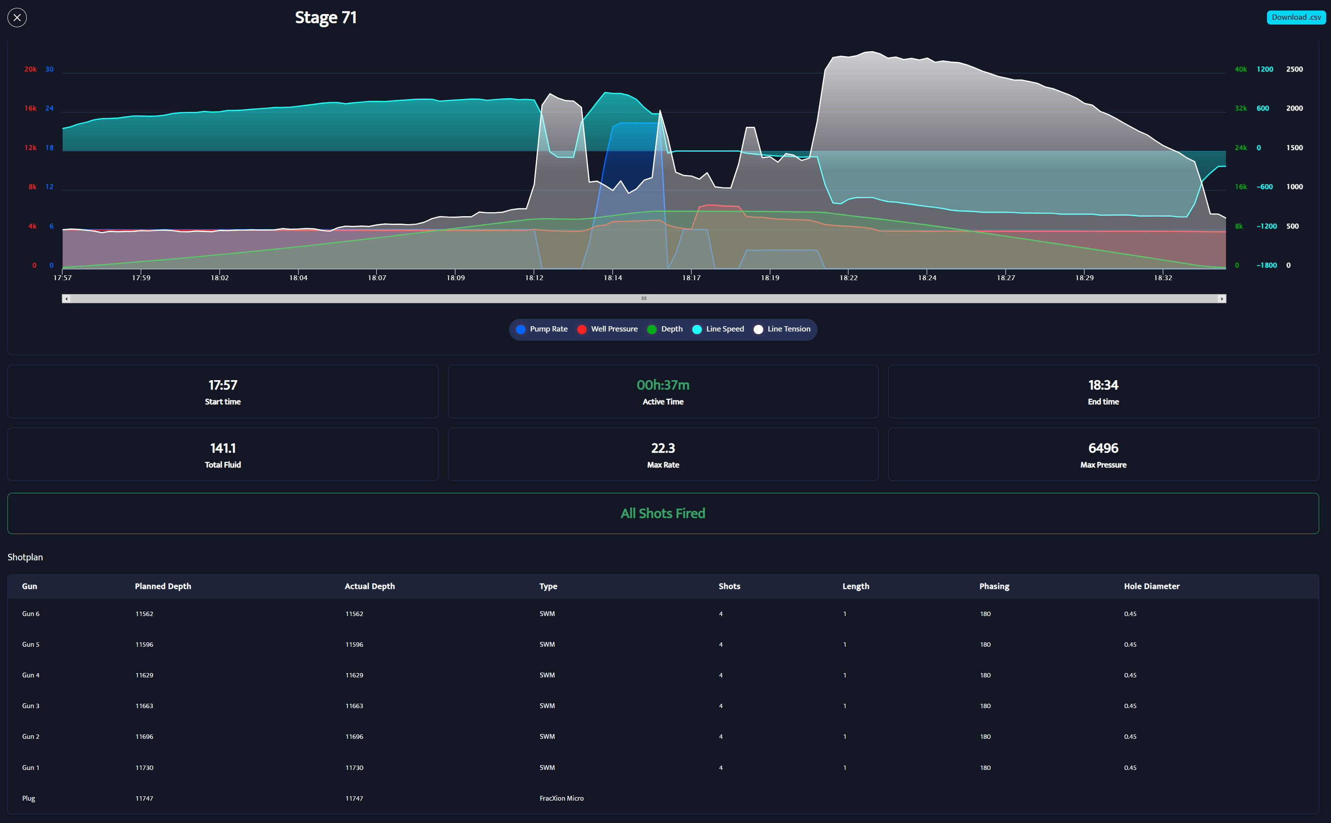Click the 18:12 time axis marker
This screenshot has width=1331, height=823.
coord(534,278)
